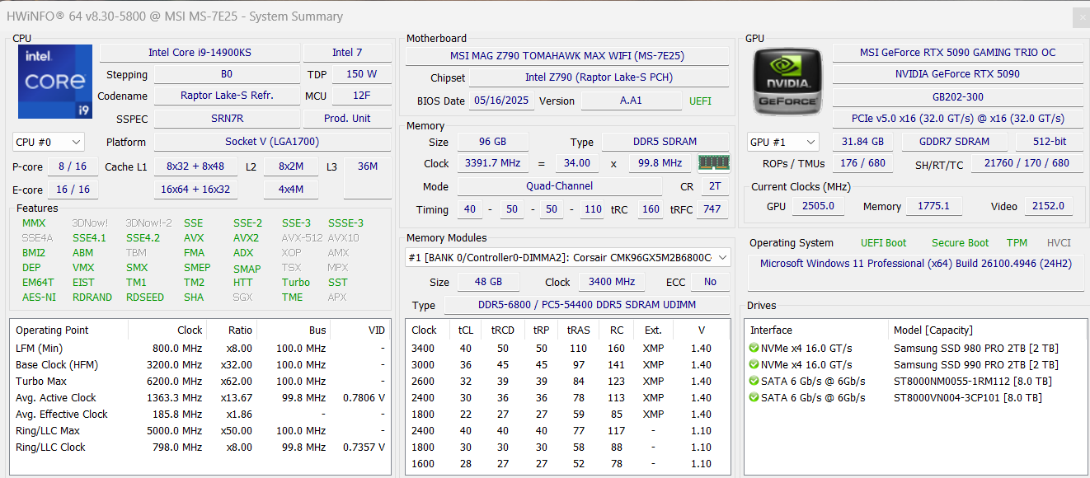Screen dimensions: 1090x478
Task: Click the Intel Core i9 logo
Action: (x=55, y=82)
